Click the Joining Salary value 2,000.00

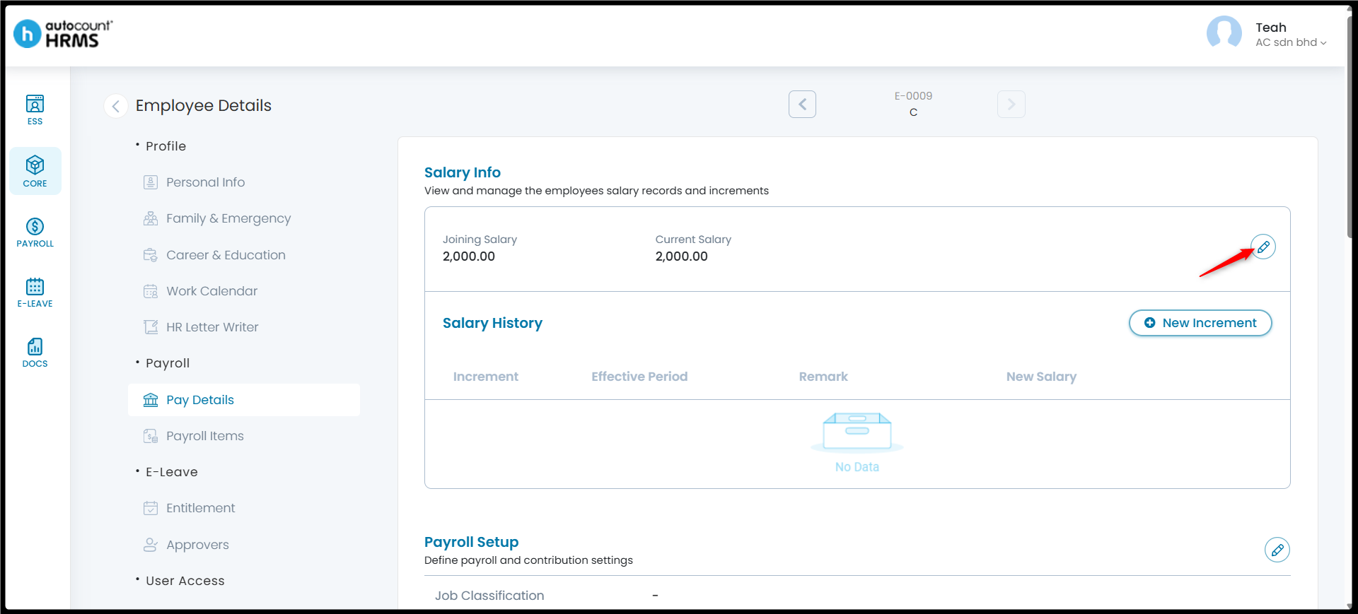[x=469, y=256]
